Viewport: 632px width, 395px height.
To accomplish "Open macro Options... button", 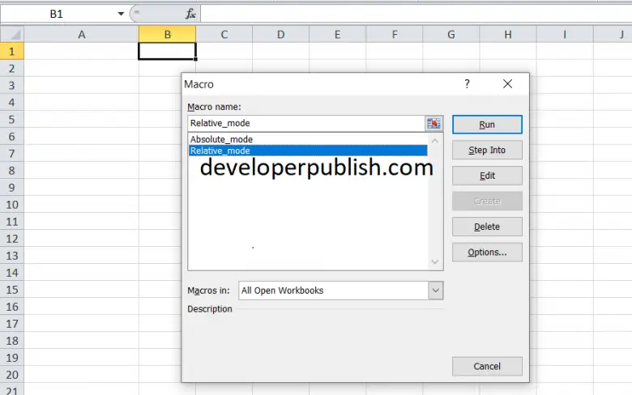I will [487, 253].
